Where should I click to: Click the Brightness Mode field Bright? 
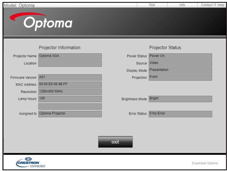pos(180,99)
